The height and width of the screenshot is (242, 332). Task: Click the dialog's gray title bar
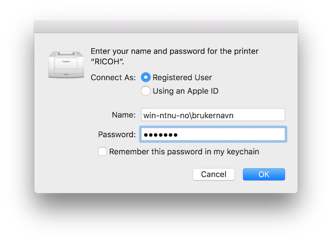[x=166, y=26]
